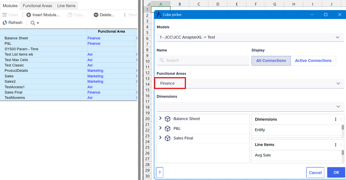Click the help question mark button
346x180 pixels.
pos(159,172)
